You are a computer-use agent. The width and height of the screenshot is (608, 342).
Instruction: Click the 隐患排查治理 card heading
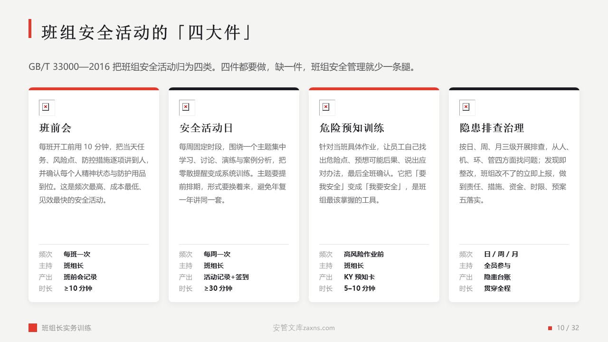pos(492,128)
